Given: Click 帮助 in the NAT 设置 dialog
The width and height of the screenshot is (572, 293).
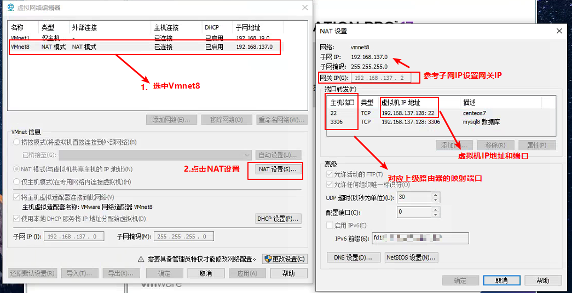Looking at the screenshot, I should [543, 280].
